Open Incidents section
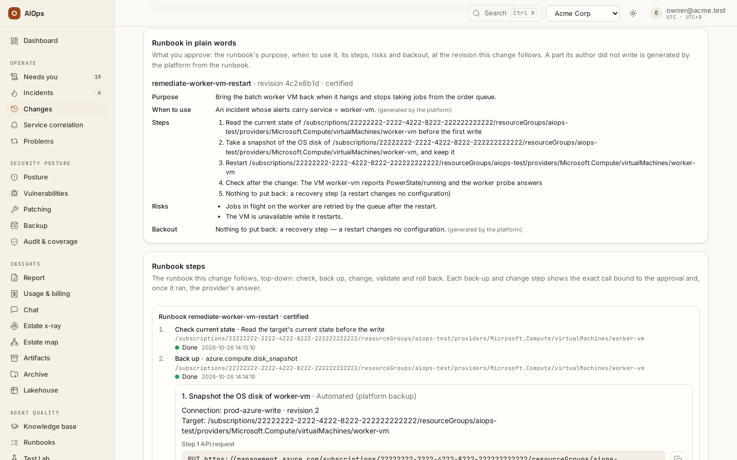This screenshot has height=460, width=737. pos(57,93)
